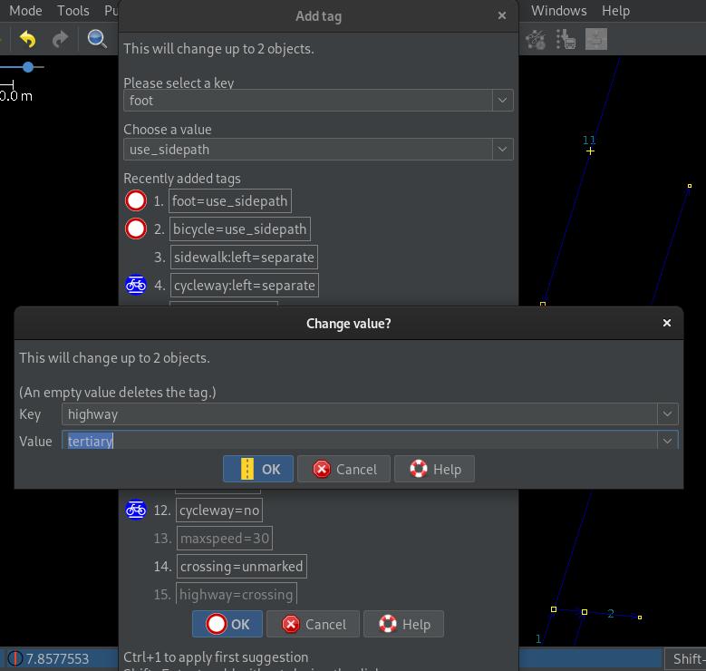
Task: Click Cancel in the Add tag dialog
Action: tap(313, 624)
